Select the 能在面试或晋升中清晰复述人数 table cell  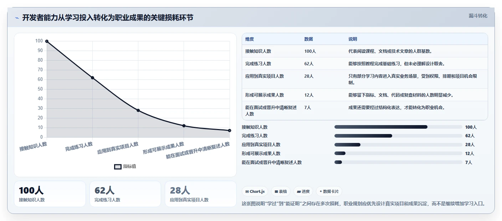[271, 111]
